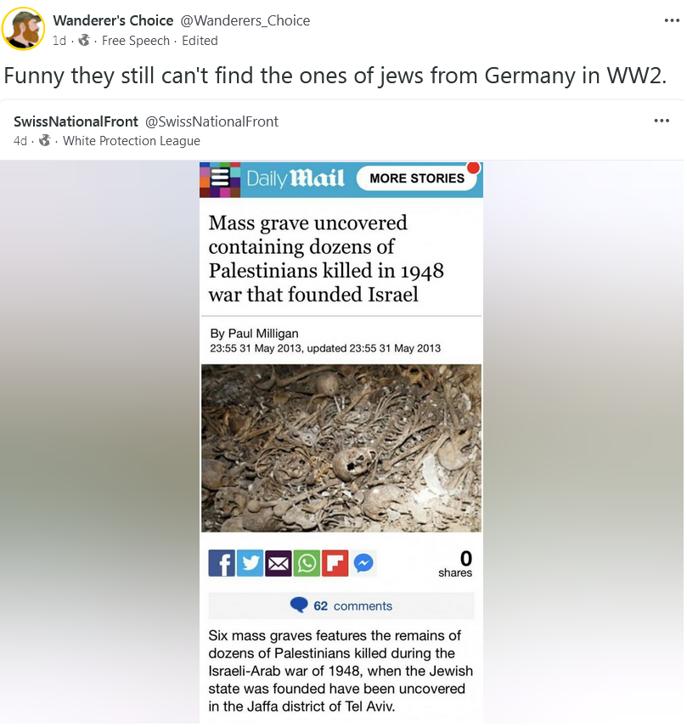Image resolution: width=687 pixels, height=727 pixels.
Task: Open the @Wanderers_Choice handle link
Action: (245, 20)
